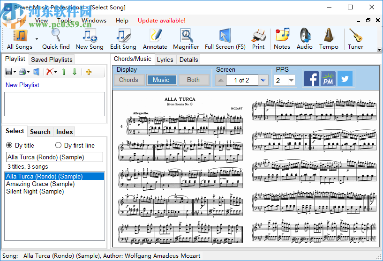Select the By first line radio button
The width and height of the screenshot is (383, 261).
(x=58, y=145)
